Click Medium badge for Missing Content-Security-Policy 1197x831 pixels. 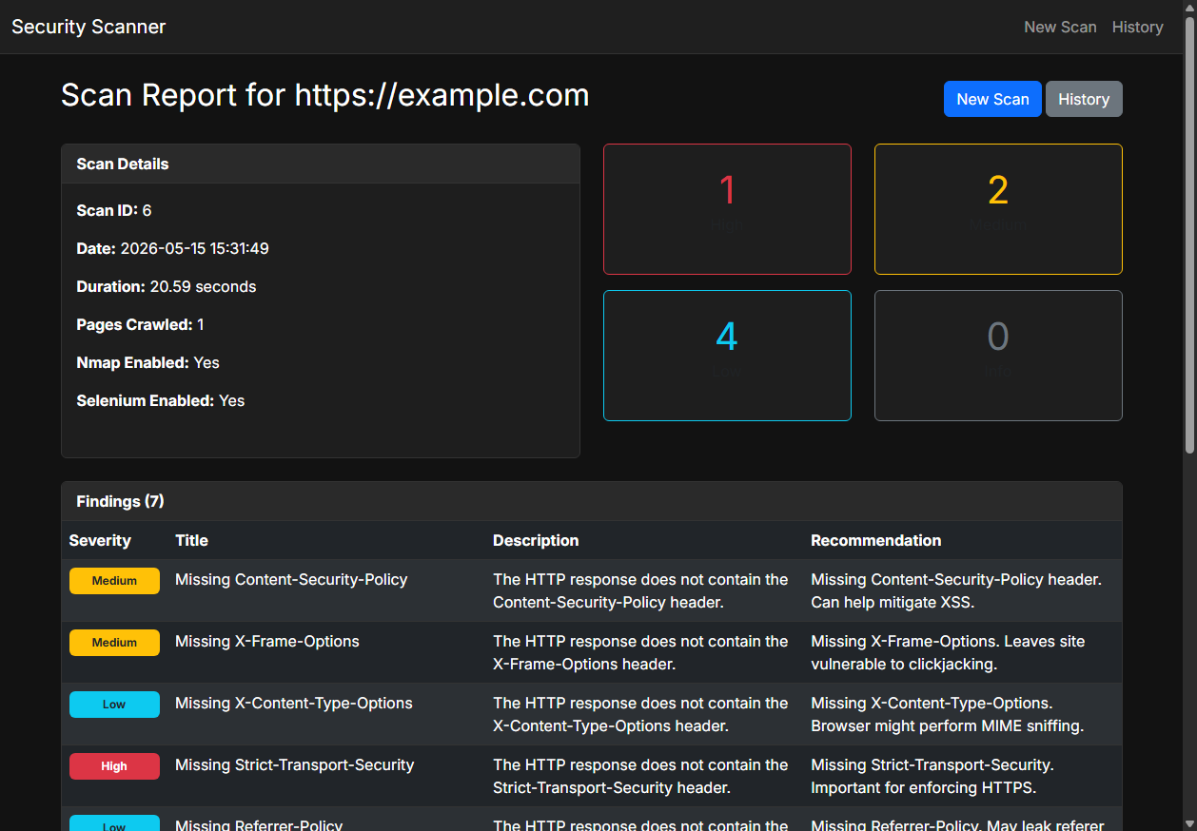(114, 581)
